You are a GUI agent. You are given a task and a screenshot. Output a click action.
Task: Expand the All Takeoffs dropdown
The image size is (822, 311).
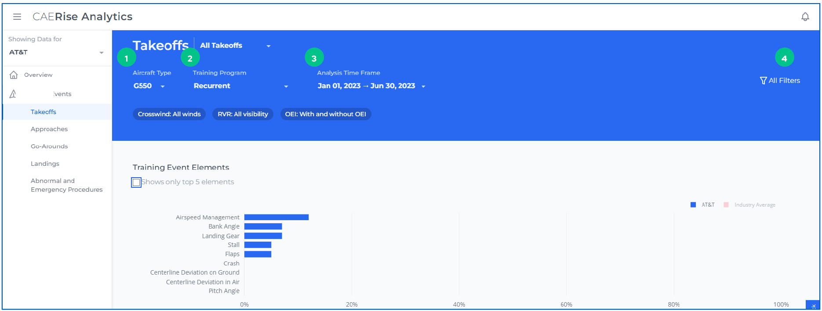pos(235,46)
